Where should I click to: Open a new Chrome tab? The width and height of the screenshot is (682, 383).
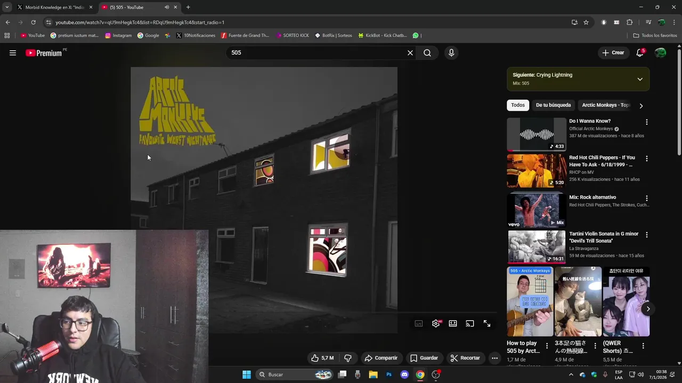[188, 7]
